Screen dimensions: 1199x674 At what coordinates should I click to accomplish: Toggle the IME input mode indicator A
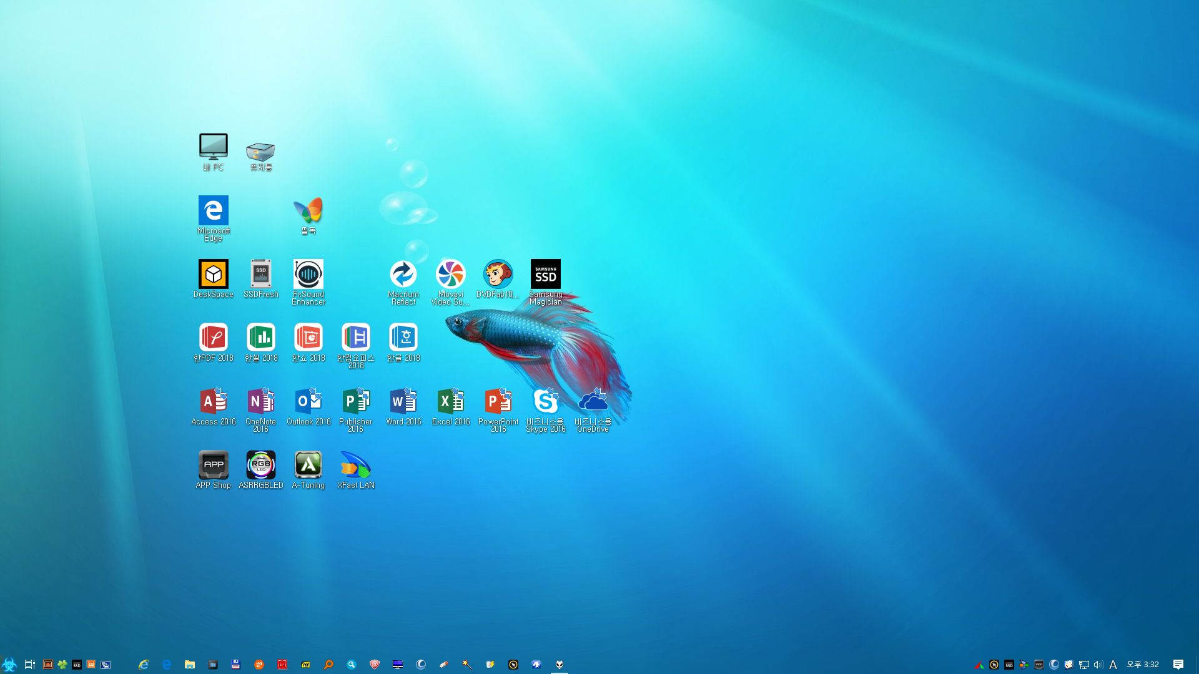click(1113, 664)
